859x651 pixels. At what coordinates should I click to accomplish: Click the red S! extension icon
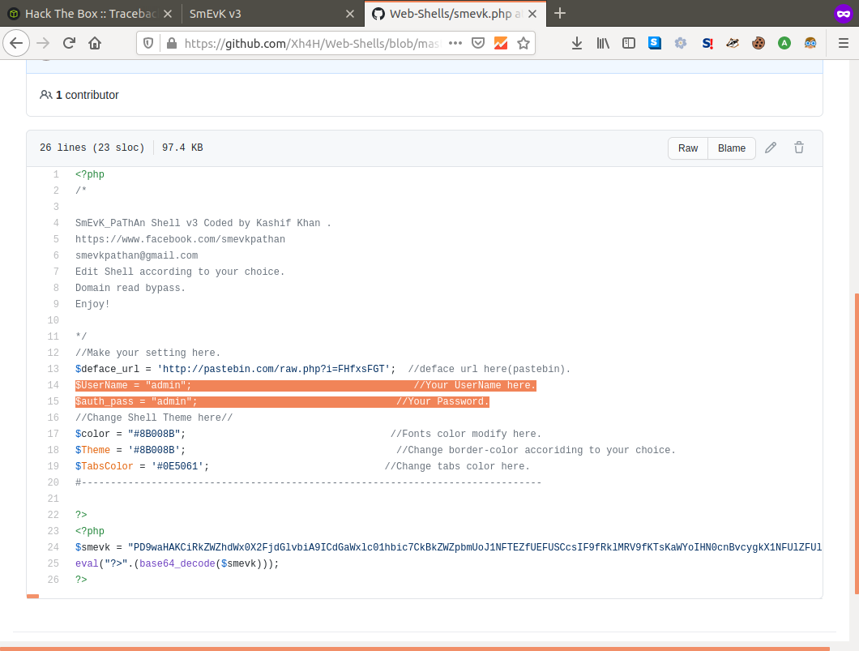(x=707, y=43)
